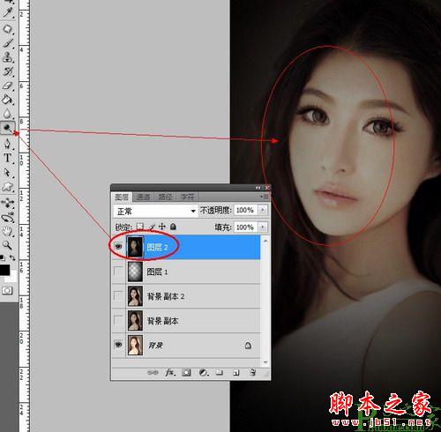Viewport: 441px width, 432px height.
Task: Toggle lock transparent pixels
Action: pyautogui.click(x=140, y=227)
